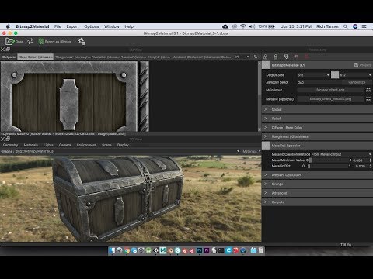Open the Geometry menu in 3D View
This screenshot has width=373, height=279.
click(x=10, y=145)
